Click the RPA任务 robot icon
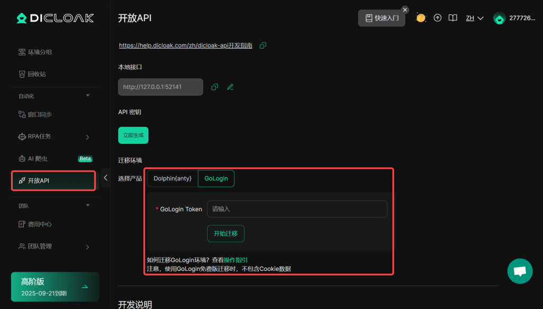The width and height of the screenshot is (543, 309). (22, 137)
